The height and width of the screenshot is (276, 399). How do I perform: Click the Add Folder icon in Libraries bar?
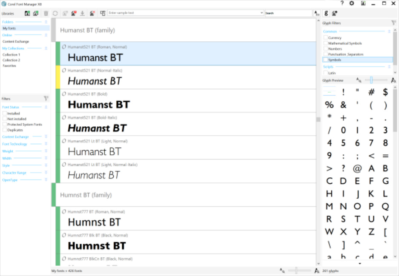coord(27,14)
